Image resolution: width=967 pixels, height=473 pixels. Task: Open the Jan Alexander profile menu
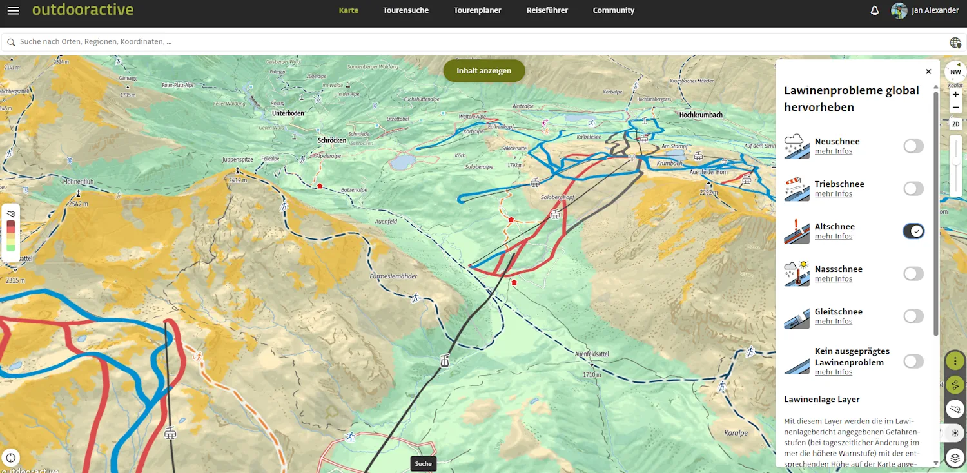coord(925,10)
